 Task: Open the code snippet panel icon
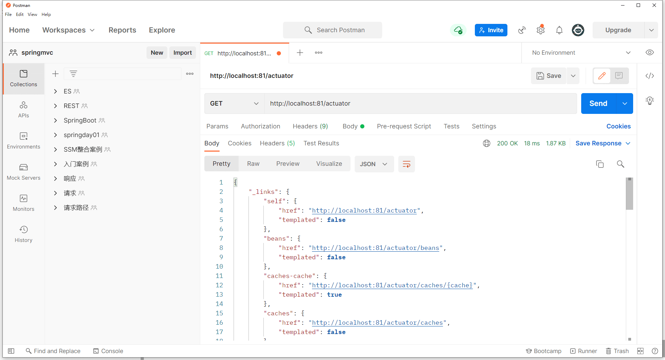(650, 76)
